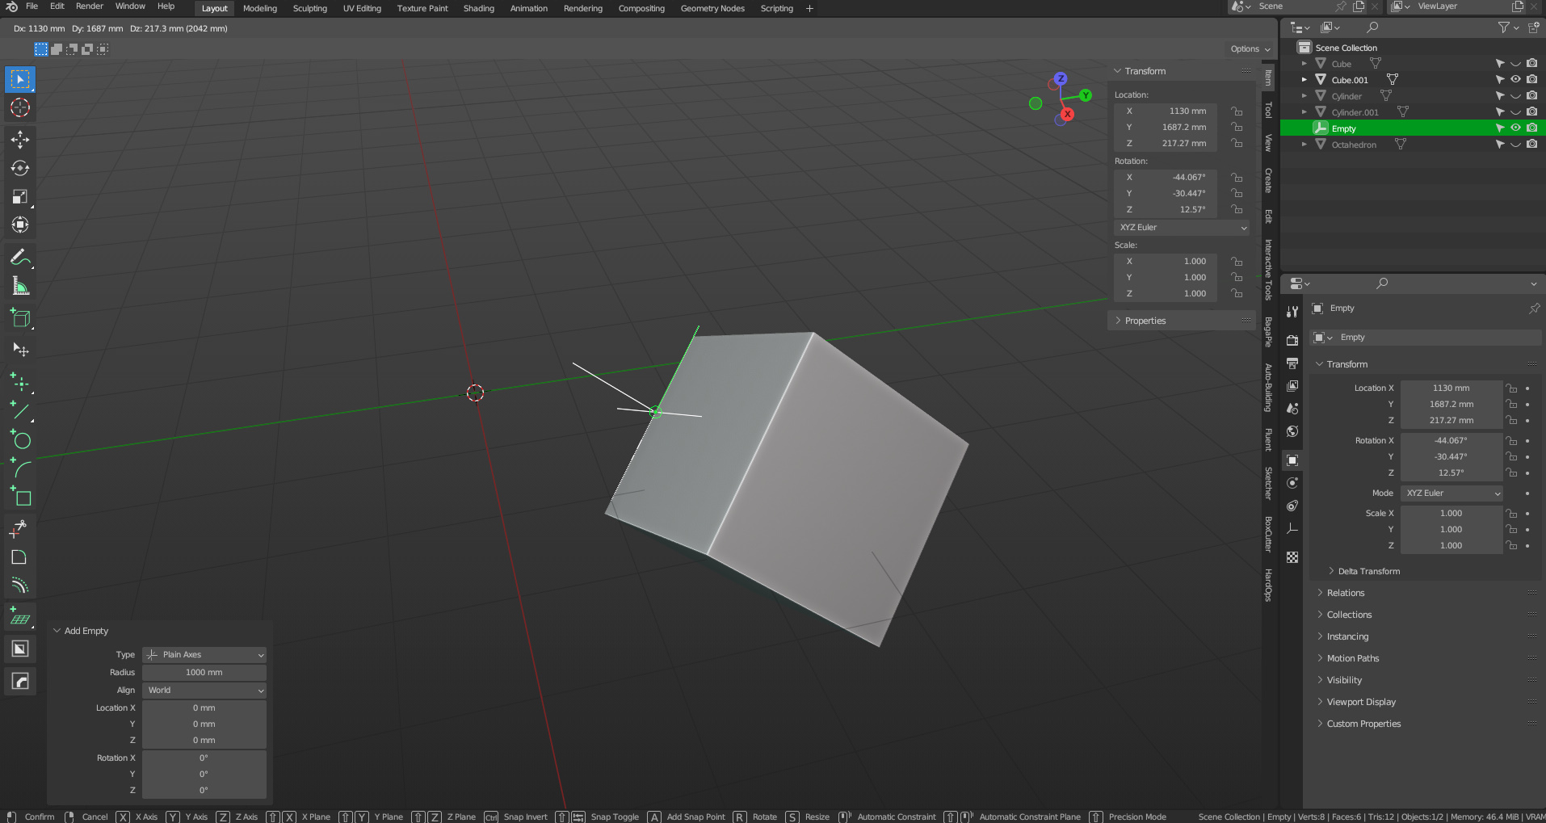
Task: Choose the Annotate pencil tool
Action: 20,258
